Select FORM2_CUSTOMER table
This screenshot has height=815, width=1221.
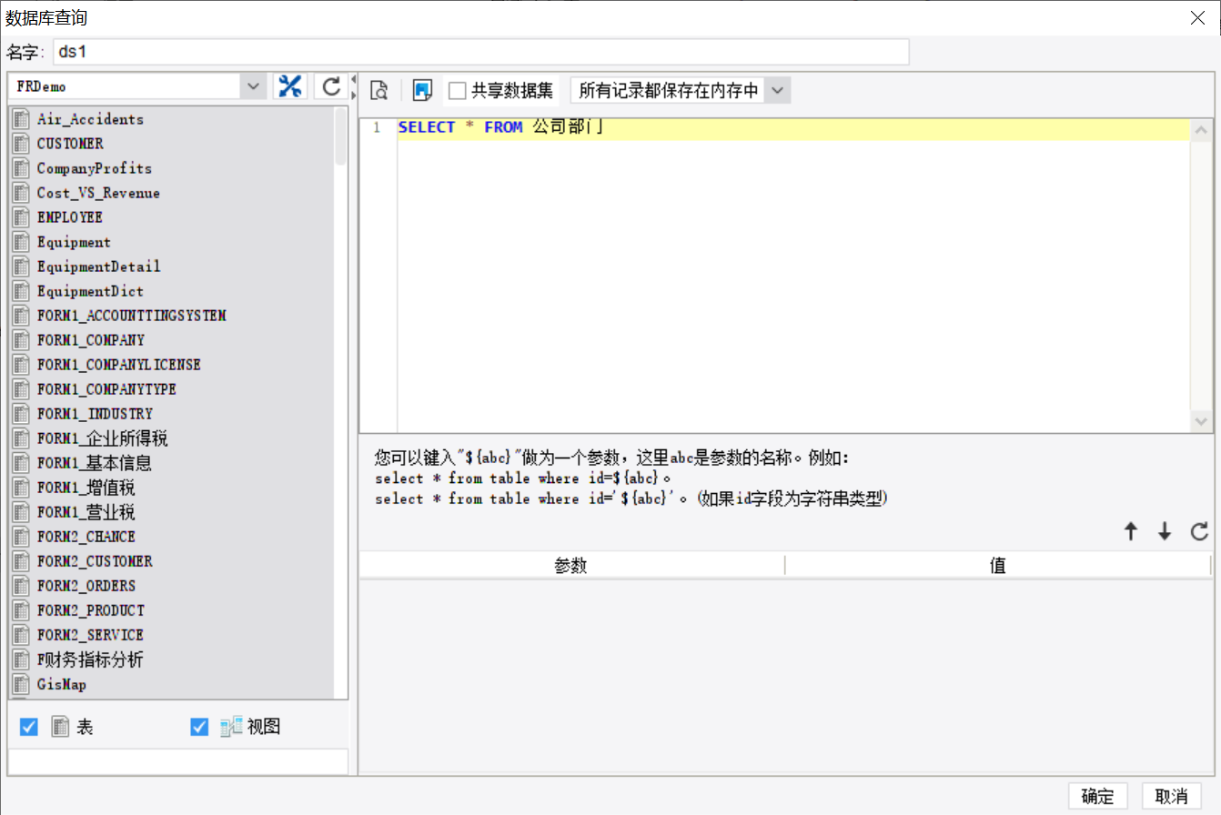(96, 561)
